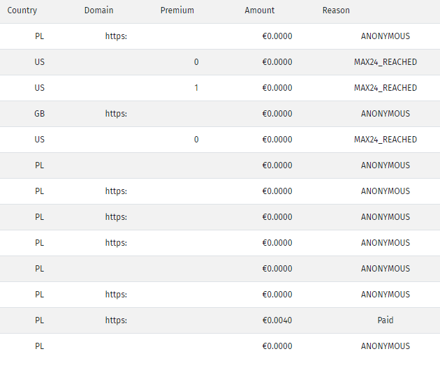440x370 pixels.
Task: Click the Premium column header
Action: [x=177, y=10]
